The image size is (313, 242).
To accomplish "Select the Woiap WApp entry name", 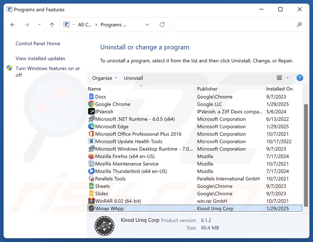I will click(x=109, y=208).
